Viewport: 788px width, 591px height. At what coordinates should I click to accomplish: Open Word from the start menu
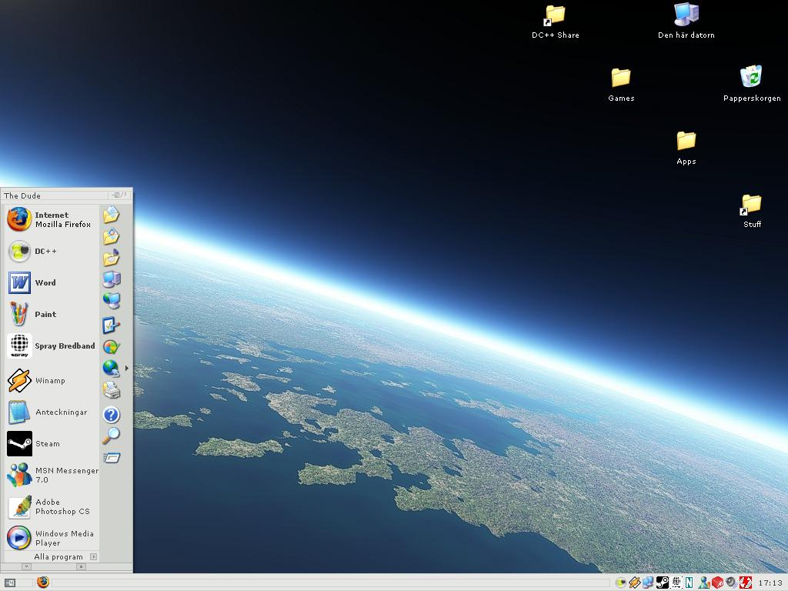[45, 283]
